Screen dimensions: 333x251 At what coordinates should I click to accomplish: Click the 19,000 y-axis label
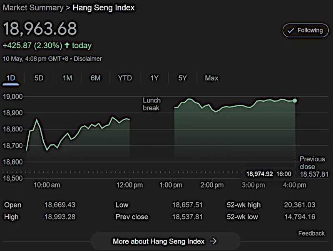pyautogui.click(x=12, y=97)
